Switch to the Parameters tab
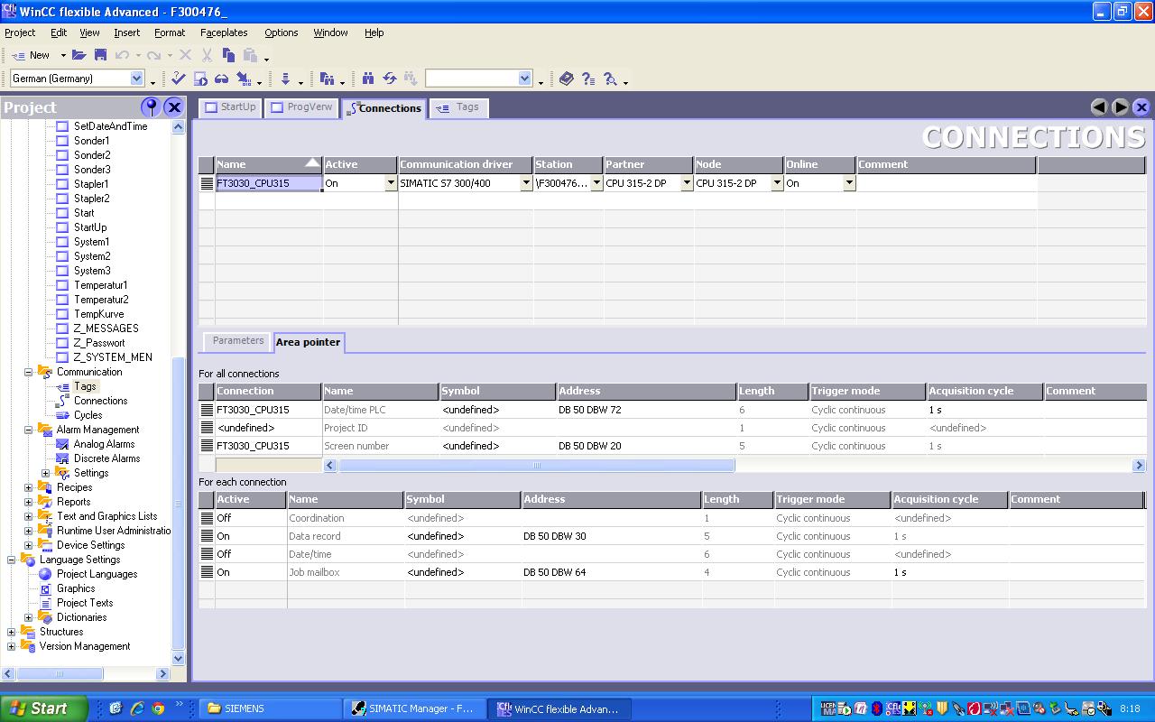This screenshot has width=1155, height=722. [238, 341]
